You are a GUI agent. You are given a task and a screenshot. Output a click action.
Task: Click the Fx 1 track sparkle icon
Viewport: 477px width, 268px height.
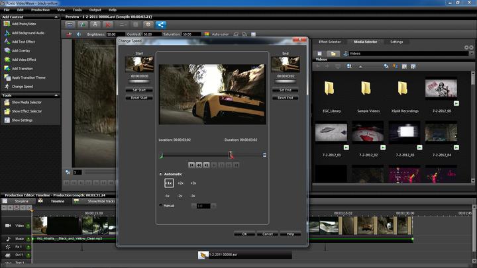coord(8,247)
